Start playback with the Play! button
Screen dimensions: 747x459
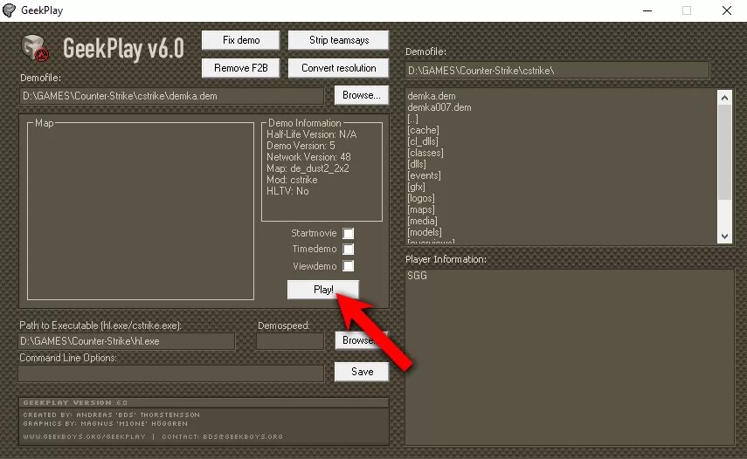323,289
